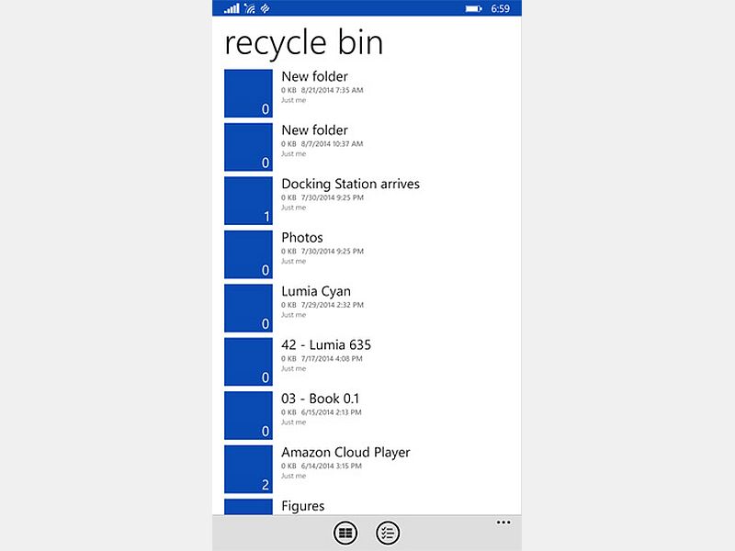Tap blue tile beside Lumia Cyan
Viewport: 735px width, 551px height.
pos(248,309)
